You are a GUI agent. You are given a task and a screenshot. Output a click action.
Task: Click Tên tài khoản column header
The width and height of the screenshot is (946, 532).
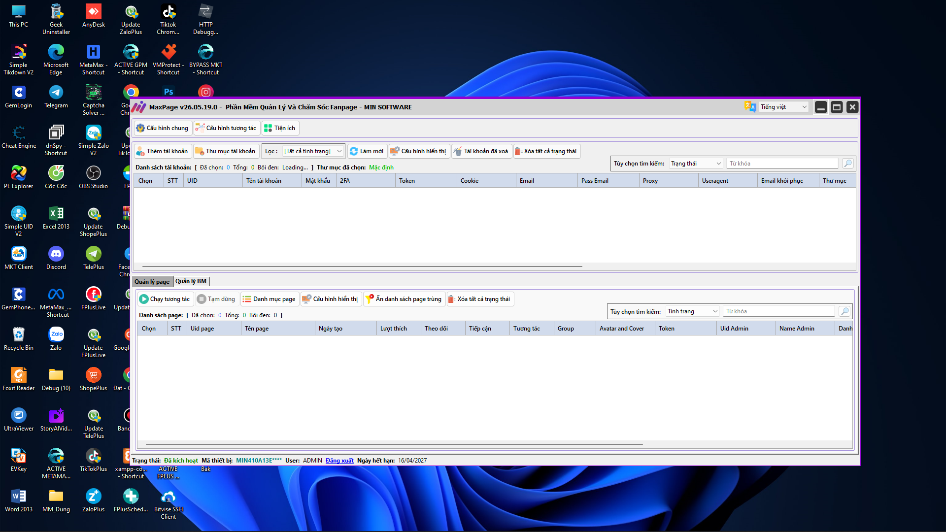tap(272, 181)
